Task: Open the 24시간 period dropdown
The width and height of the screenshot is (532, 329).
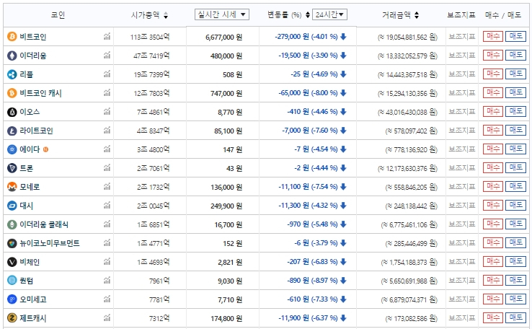Action: click(x=329, y=14)
